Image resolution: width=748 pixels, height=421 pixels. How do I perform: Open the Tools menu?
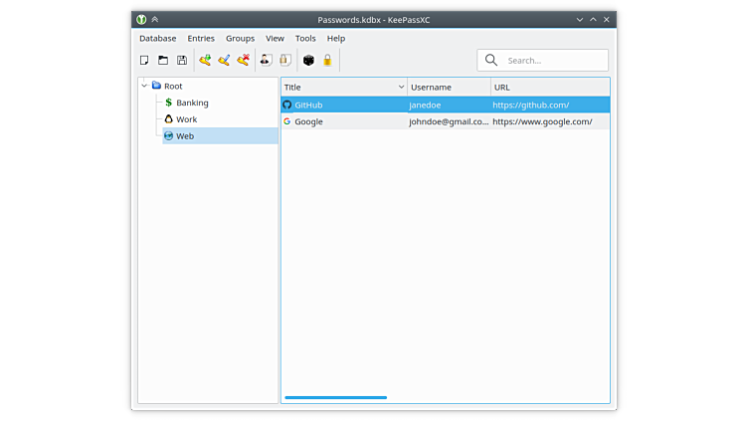tap(305, 38)
